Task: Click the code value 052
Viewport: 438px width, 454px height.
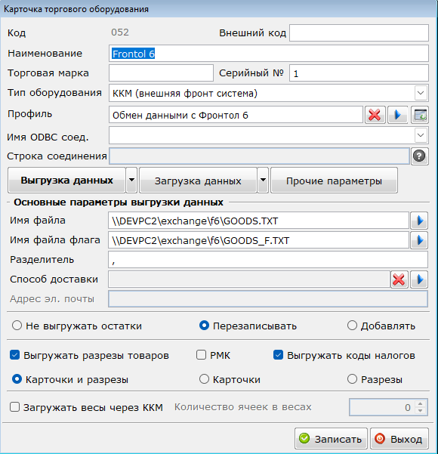Action: click(120, 32)
